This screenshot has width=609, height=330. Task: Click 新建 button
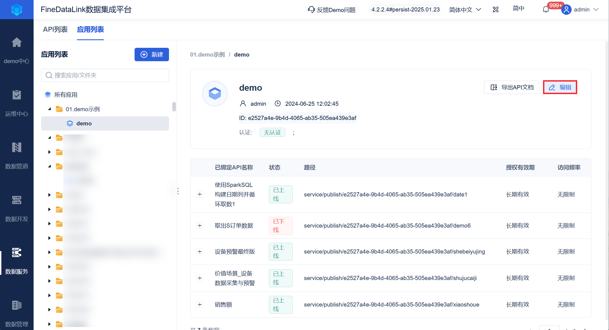coord(152,54)
